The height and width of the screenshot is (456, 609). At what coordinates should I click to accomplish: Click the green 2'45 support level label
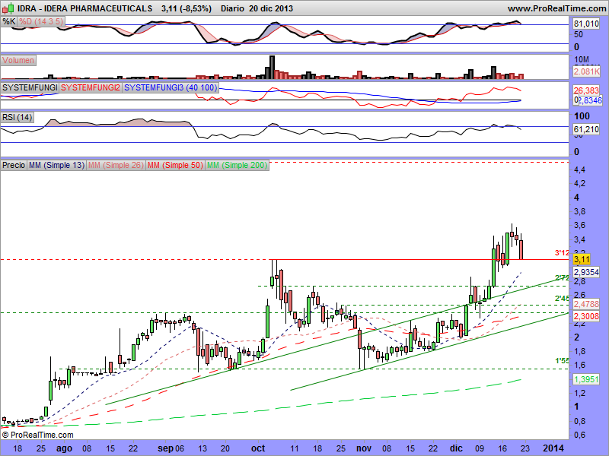click(562, 298)
